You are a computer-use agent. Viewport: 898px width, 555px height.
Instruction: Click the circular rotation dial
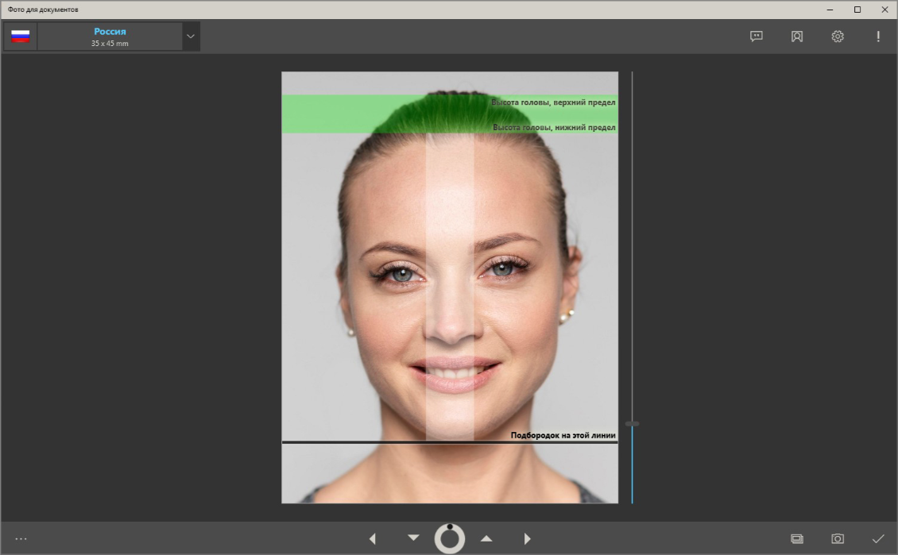click(x=450, y=538)
